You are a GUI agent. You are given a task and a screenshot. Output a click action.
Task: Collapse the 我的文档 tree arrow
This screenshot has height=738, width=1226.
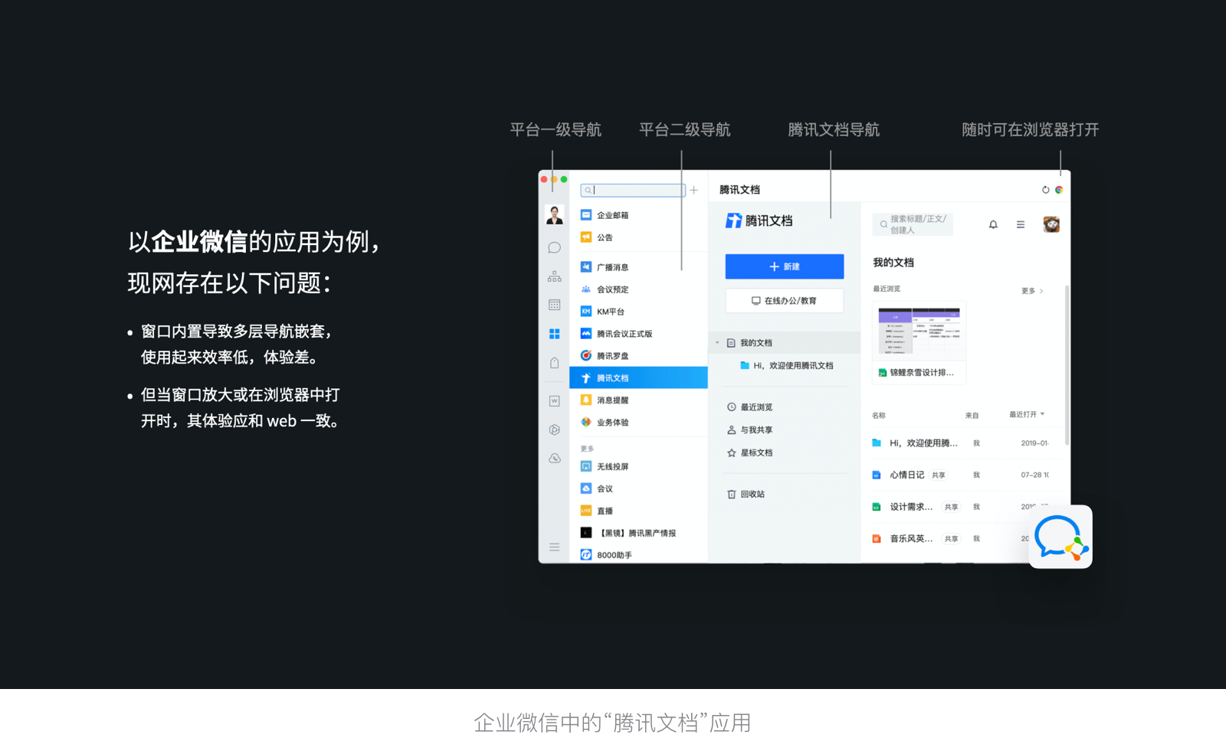(717, 343)
